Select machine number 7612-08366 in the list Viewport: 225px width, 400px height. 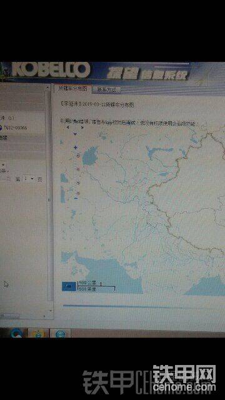click(x=15, y=127)
